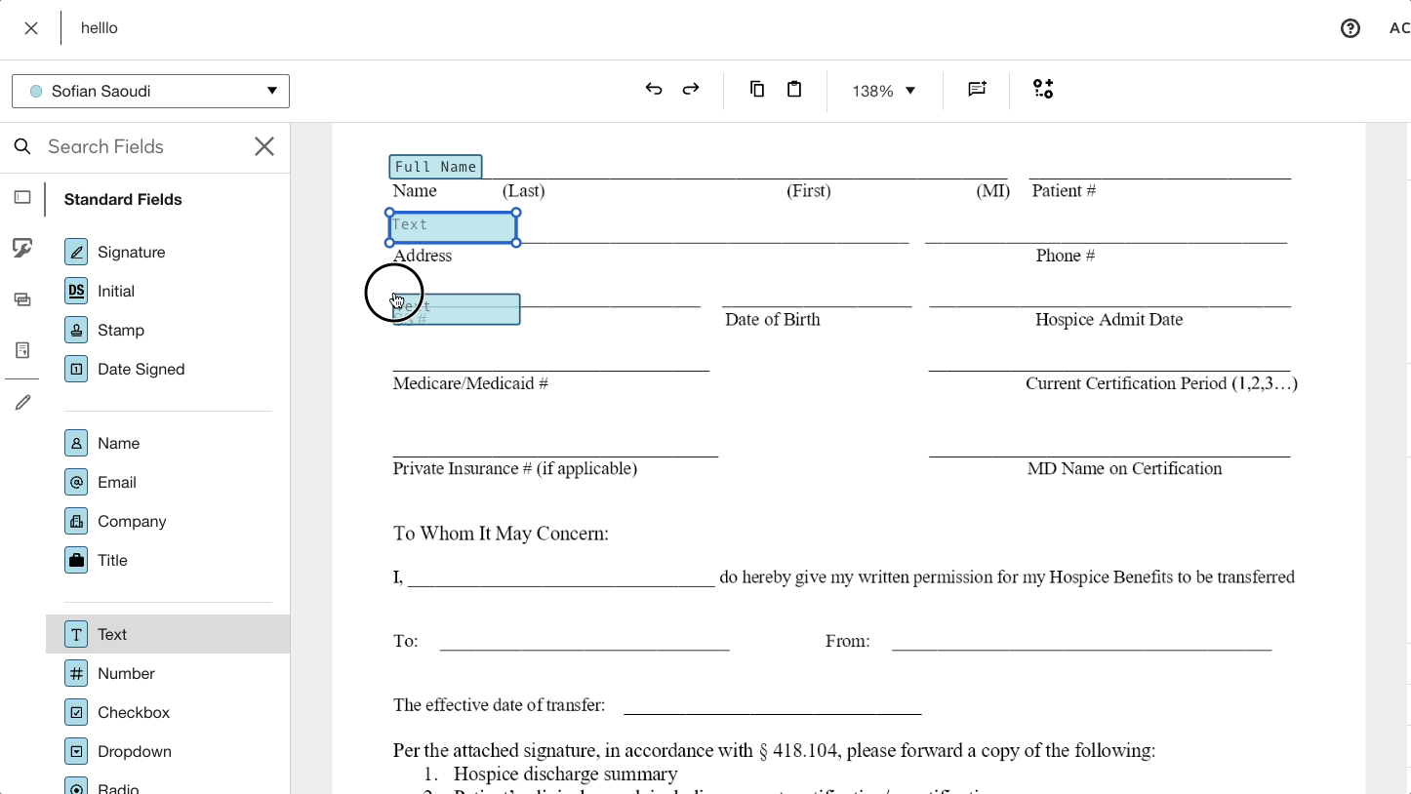Select the Company field
Viewport: 1411px width, 794px height.
168,521
